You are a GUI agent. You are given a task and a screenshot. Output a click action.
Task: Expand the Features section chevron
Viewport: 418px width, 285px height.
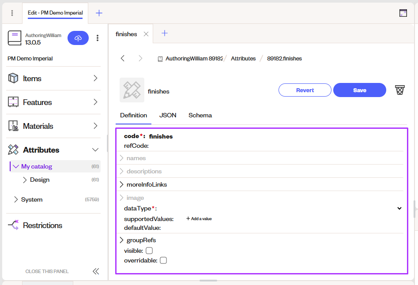(x=95, y=102)
